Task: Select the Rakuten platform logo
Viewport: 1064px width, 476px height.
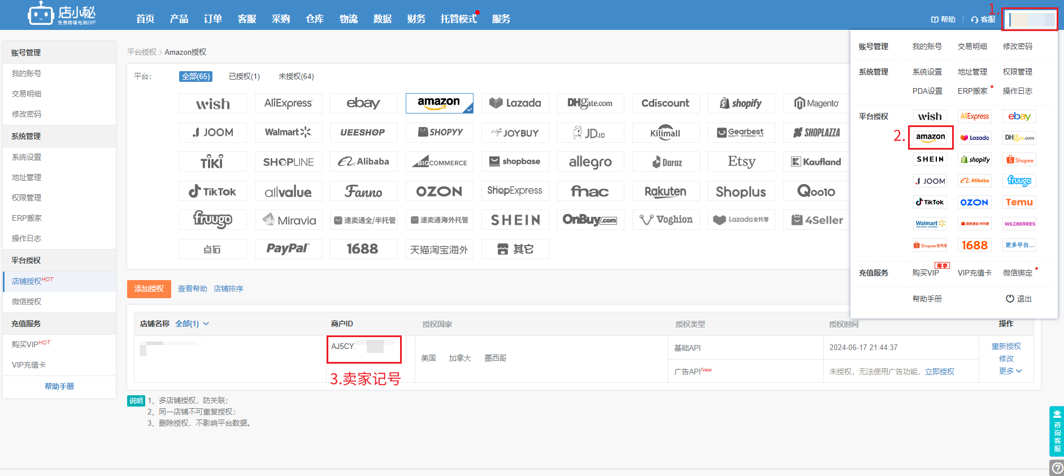Action: 666,191
